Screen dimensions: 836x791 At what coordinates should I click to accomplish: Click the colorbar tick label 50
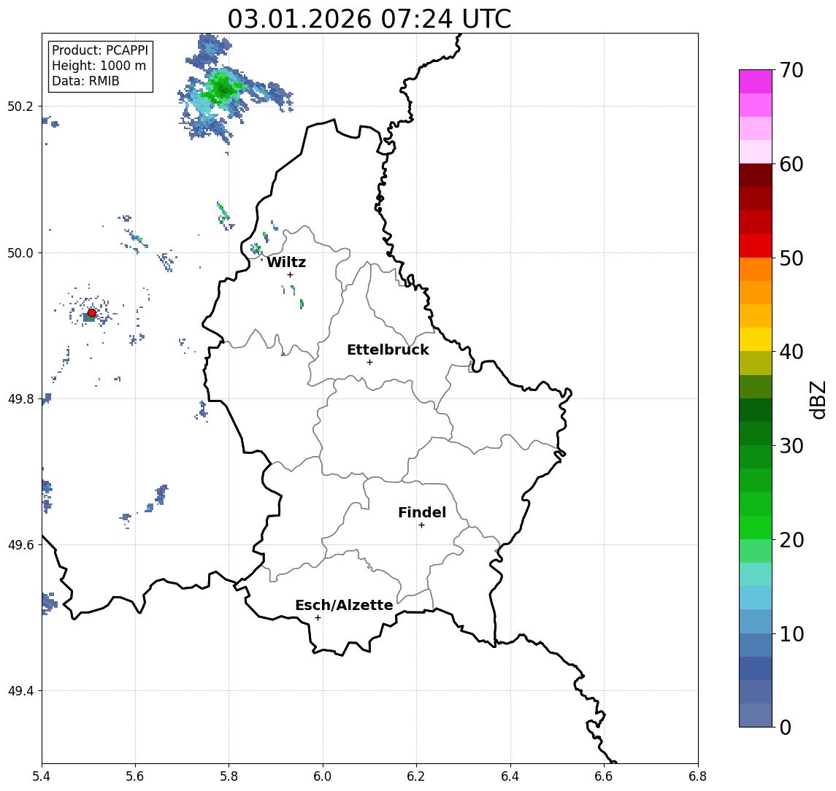click(x=791, y=258)
